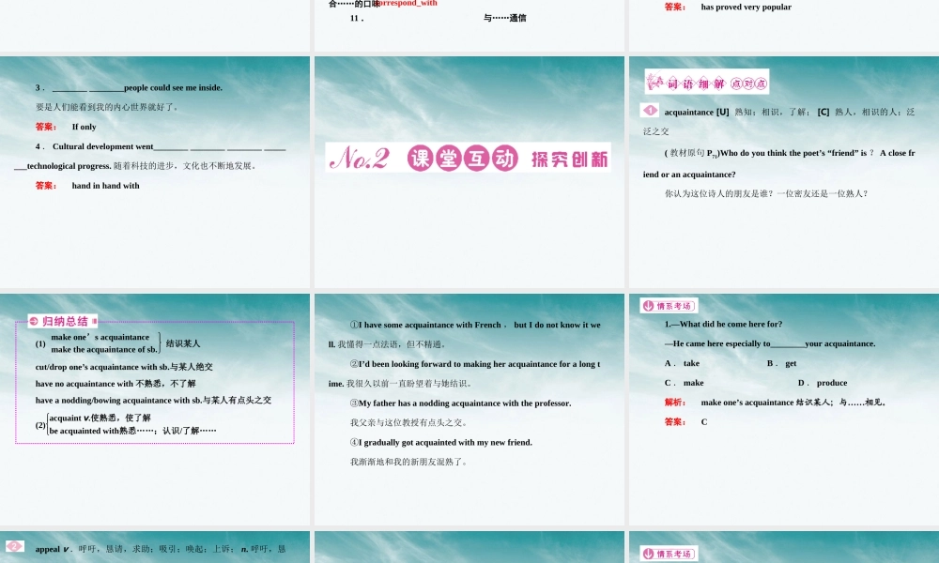The image size is (939, 563).
Task: Open the slide with the take/get/make/produce question
Action: (784, 409)
